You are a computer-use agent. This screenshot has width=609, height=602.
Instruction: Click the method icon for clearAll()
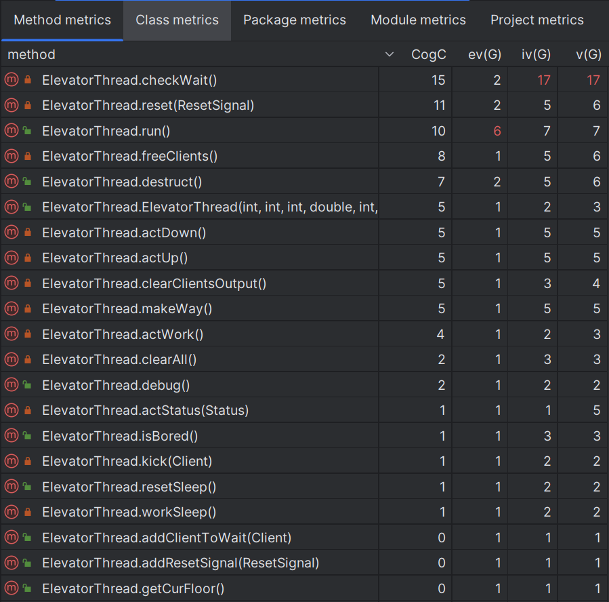click(x=10, y=359)
